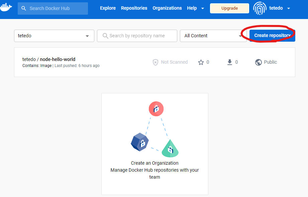Click the star icon for node-hello-world
Screen dimensions: 308x197
coord(201,62)
